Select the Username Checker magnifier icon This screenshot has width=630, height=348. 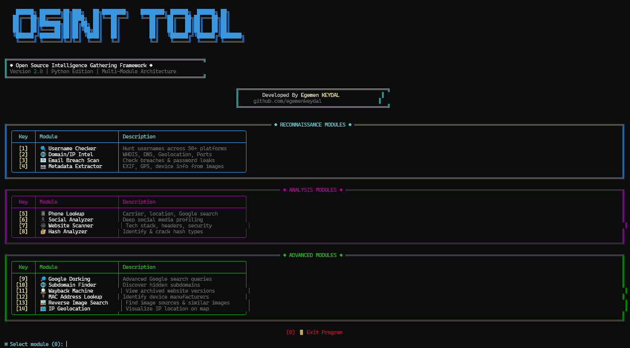(43, 148)
